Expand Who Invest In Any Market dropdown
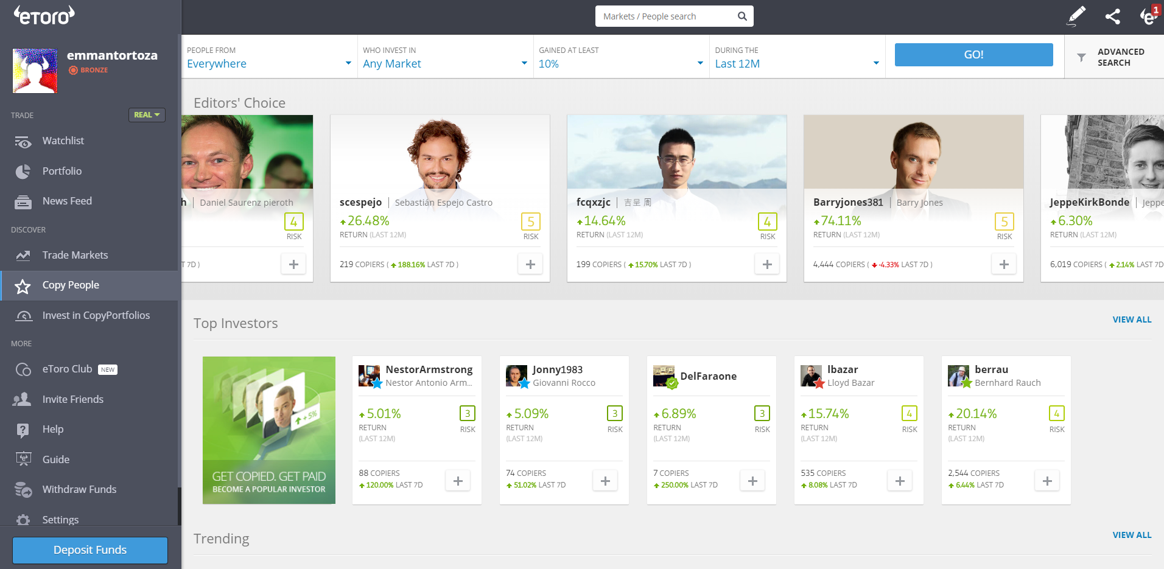Viewport: 1164px width, 569px height. click(445, 57)
